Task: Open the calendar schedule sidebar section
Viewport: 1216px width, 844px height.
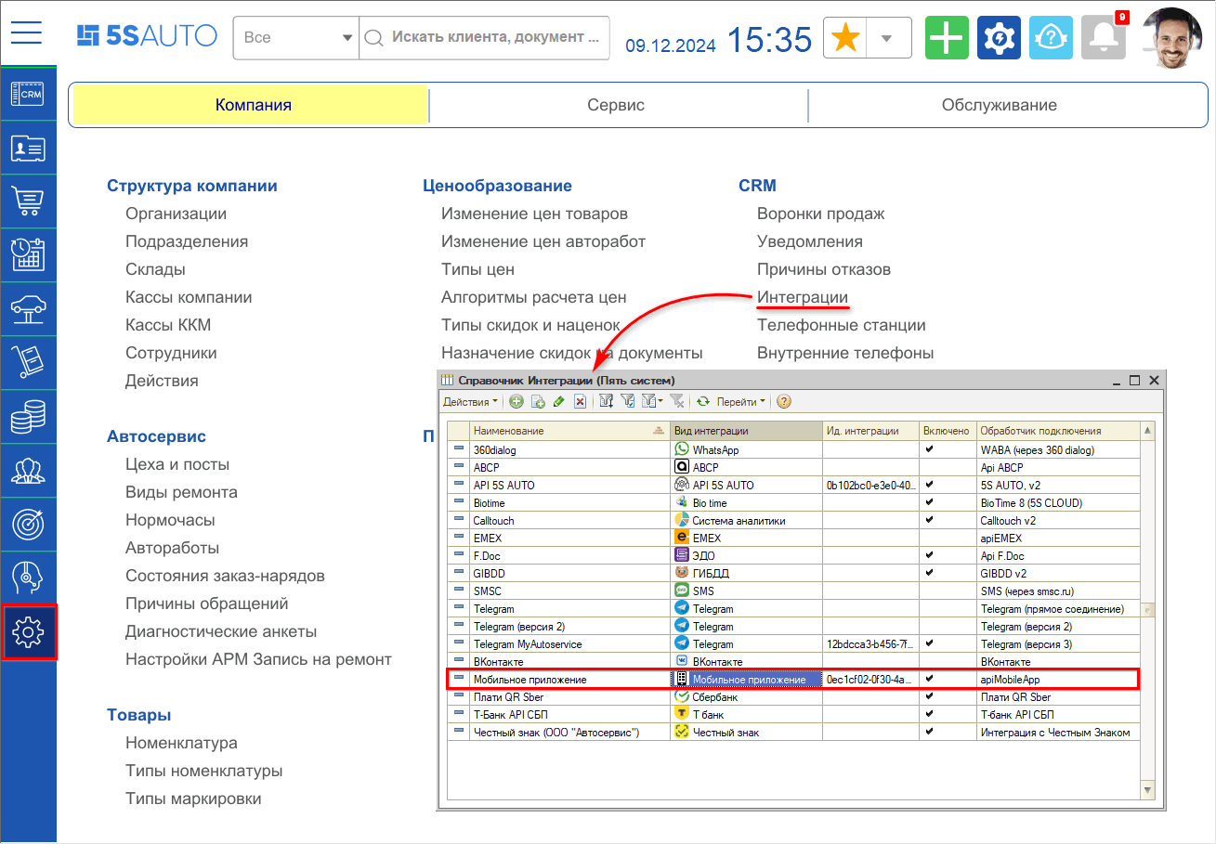Action: tap(28, 255)
